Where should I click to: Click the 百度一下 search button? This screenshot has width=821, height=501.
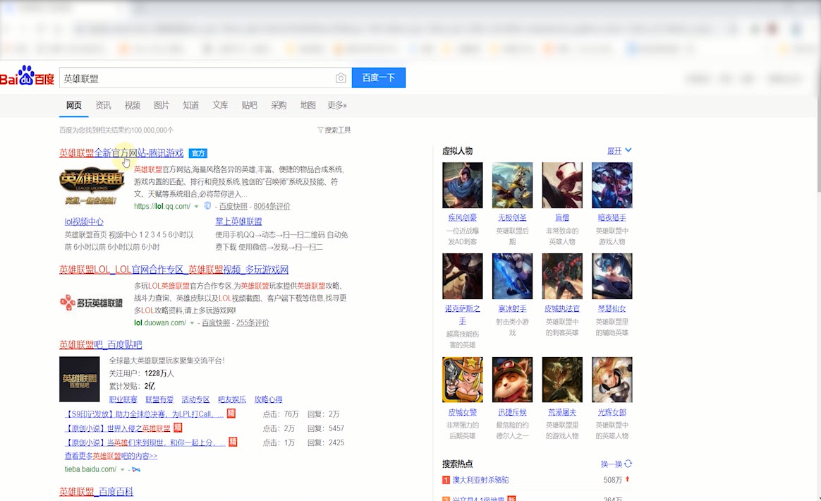[x=379, y=78]
